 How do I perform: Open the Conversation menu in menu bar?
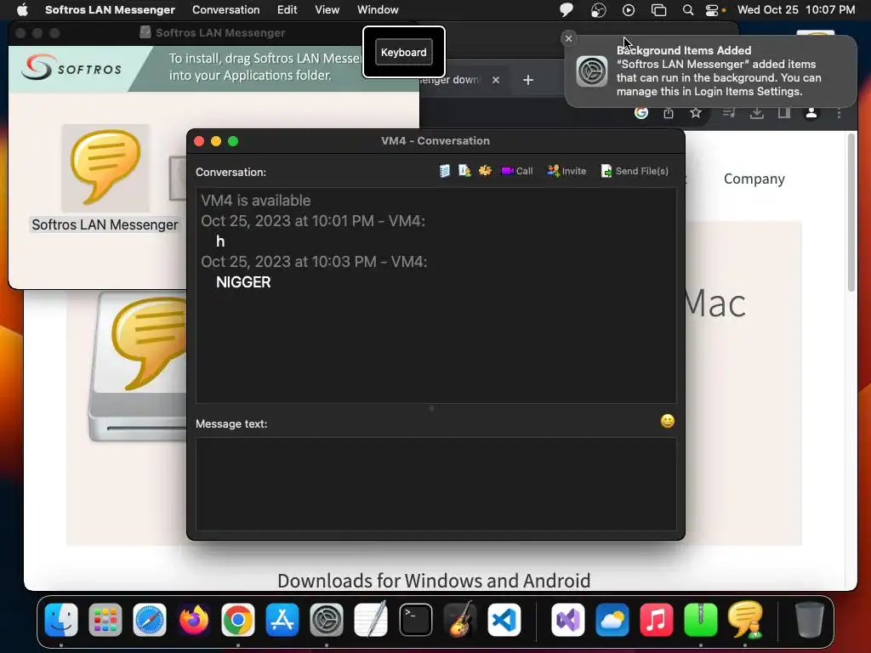(x=225, y=10)
